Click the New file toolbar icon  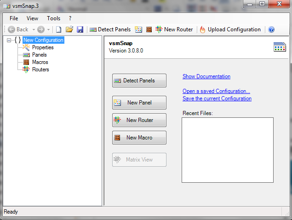click(59, 29)
